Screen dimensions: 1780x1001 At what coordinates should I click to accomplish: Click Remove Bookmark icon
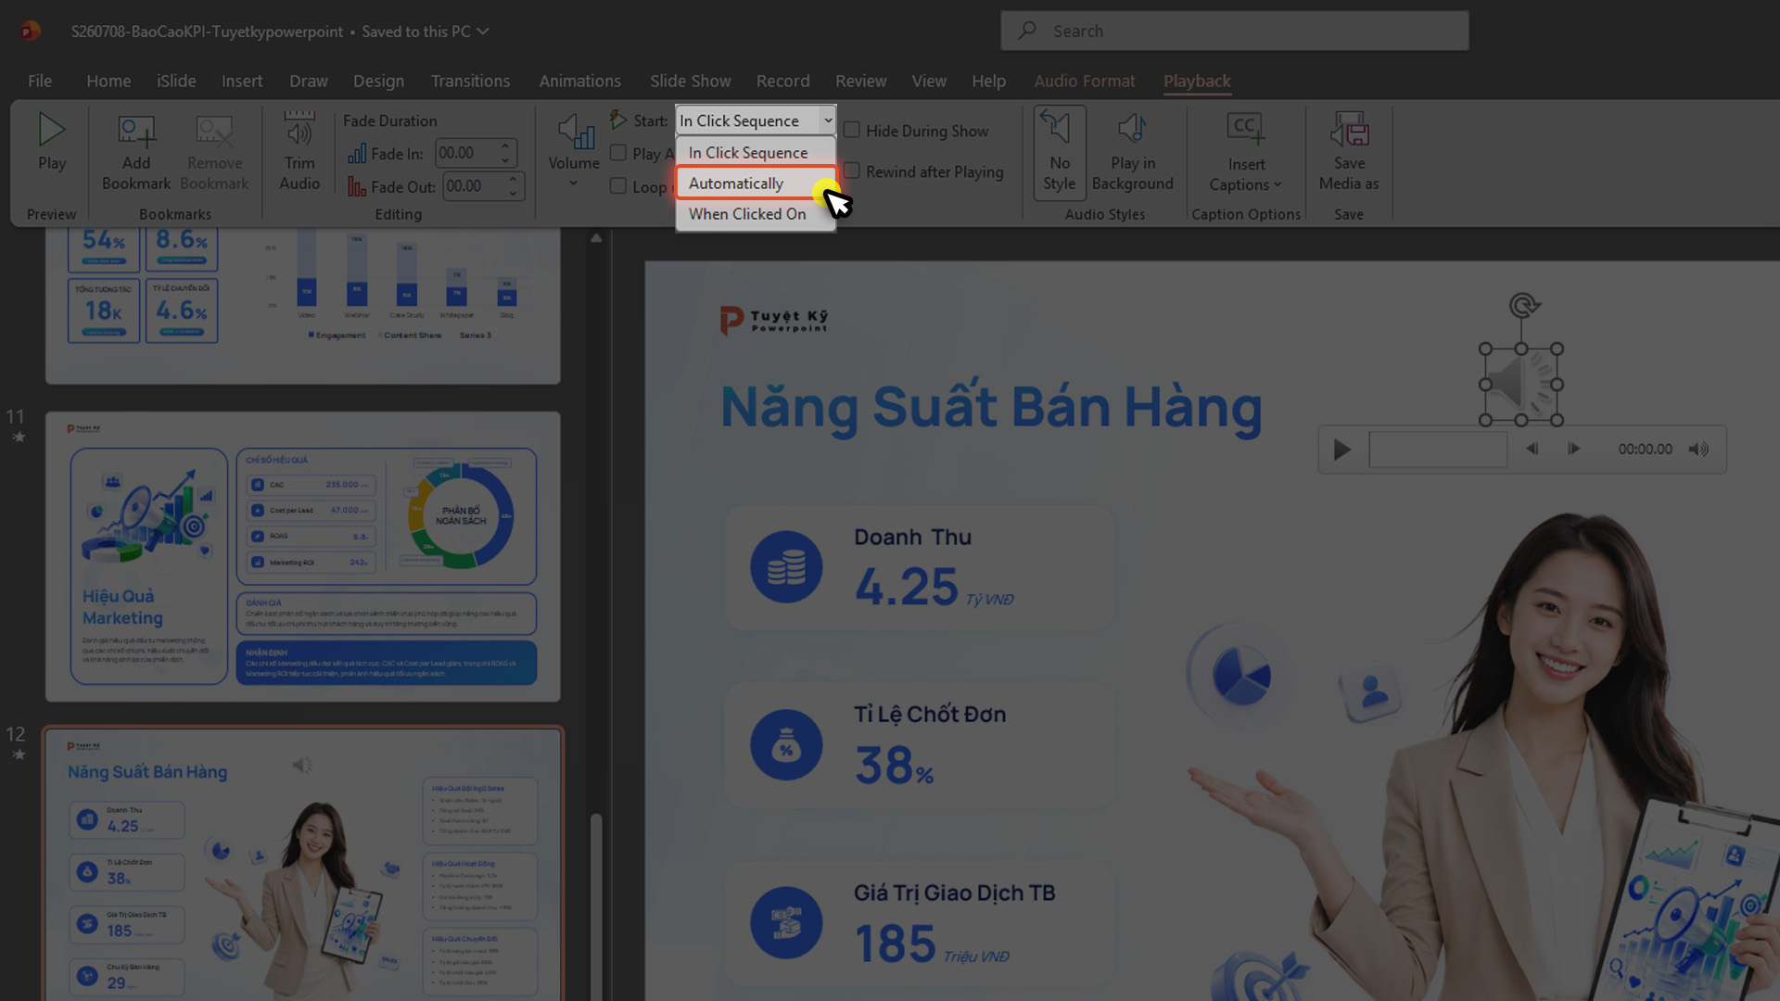214,131
